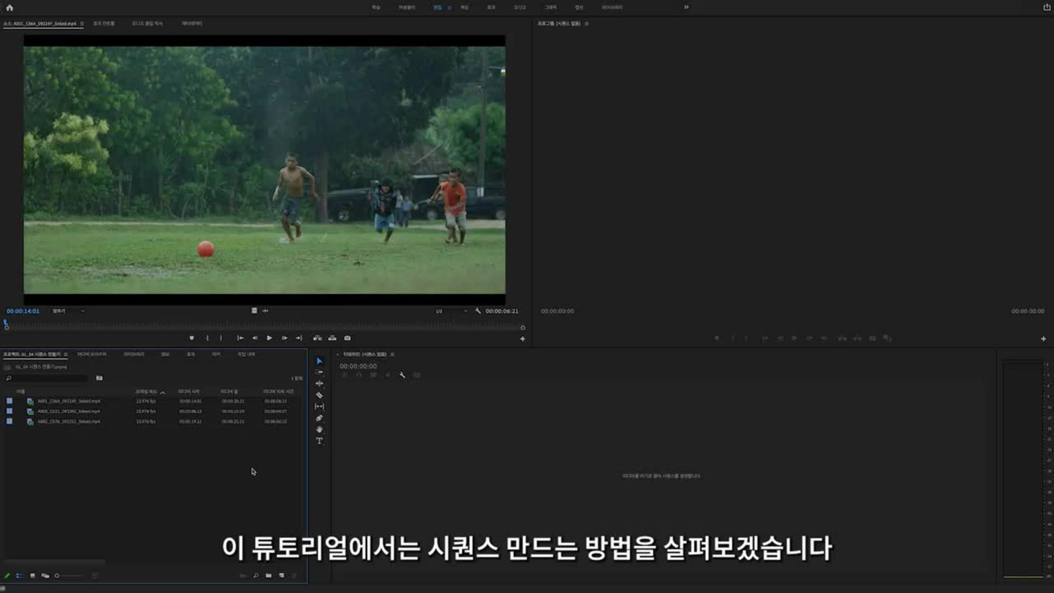Select the Razor tool
The width and height of the screenshot is (1054, 593).
(x=319, y=395)
